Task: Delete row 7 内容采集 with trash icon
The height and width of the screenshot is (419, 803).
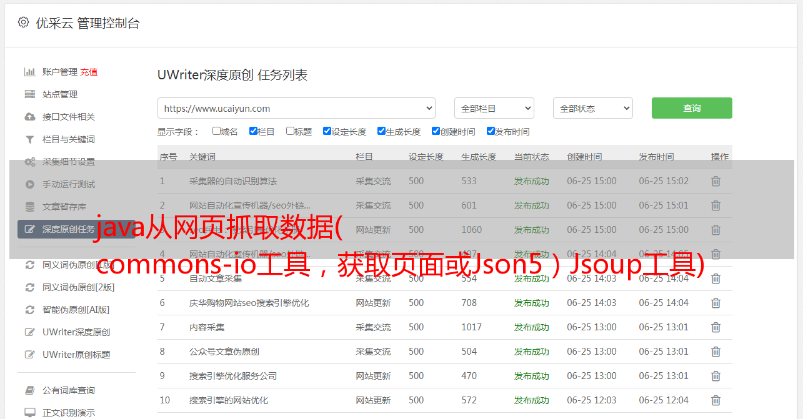Action: (x=716, y=327)
